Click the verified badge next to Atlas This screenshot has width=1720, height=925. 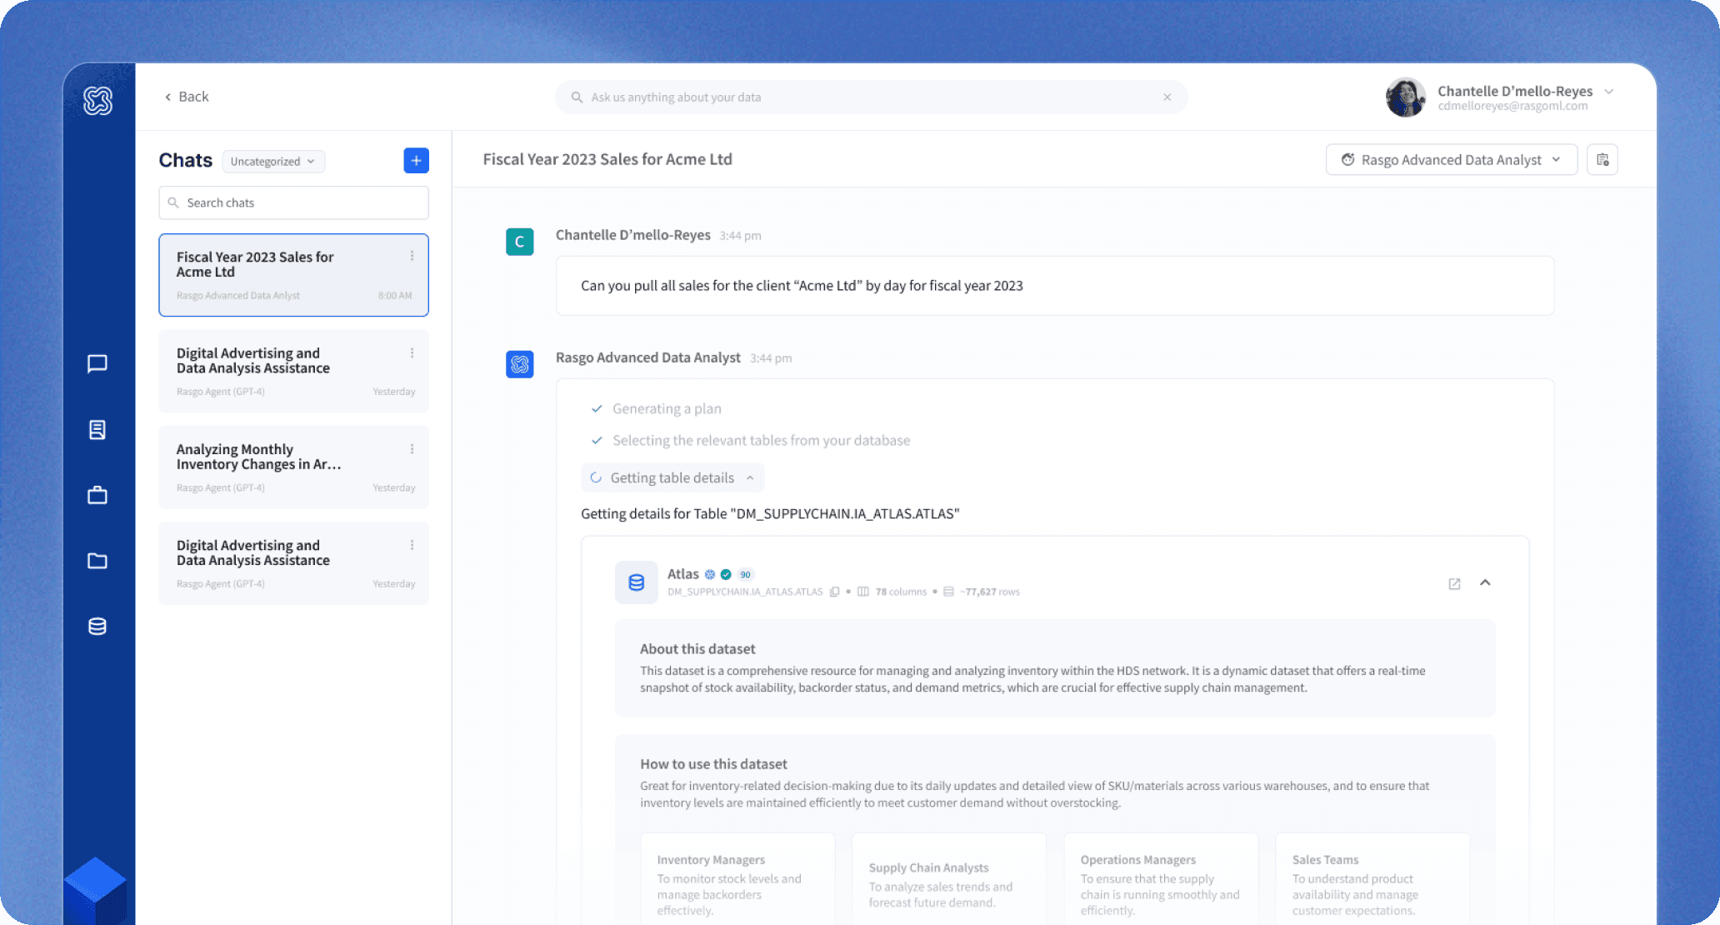(726, 574)
